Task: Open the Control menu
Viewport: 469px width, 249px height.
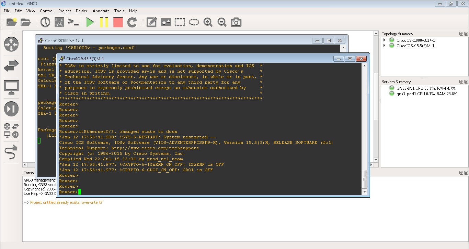Action: [x=47, y=11]
